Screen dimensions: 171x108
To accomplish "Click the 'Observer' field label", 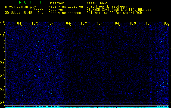I will coord(56,3).
